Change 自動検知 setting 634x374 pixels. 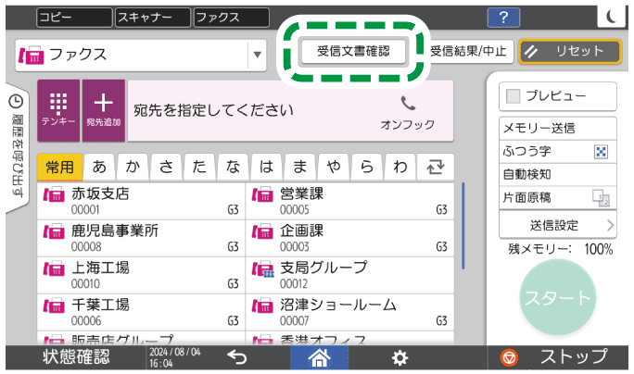tap(558, 174)
